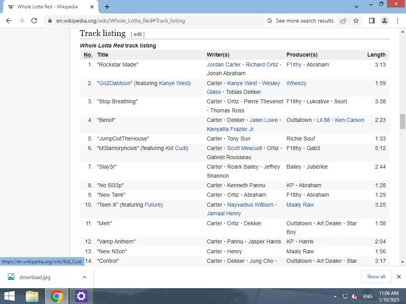This screenshot has height=304, width=406.
Task: Click the network tray icon
Action: point(345,296)
